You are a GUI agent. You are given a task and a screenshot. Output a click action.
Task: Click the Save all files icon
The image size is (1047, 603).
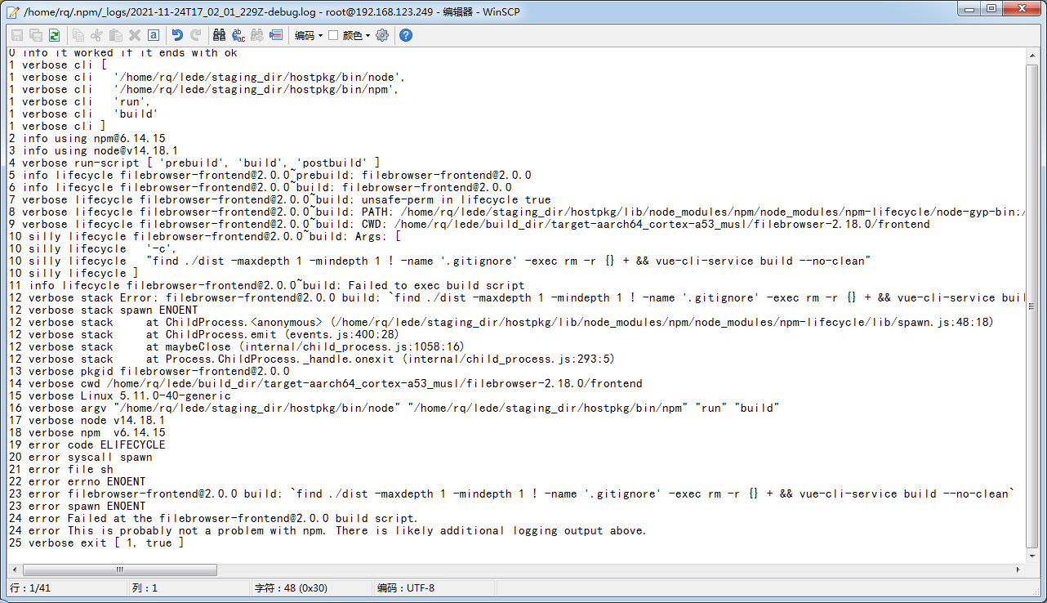(x=36, y=35)
